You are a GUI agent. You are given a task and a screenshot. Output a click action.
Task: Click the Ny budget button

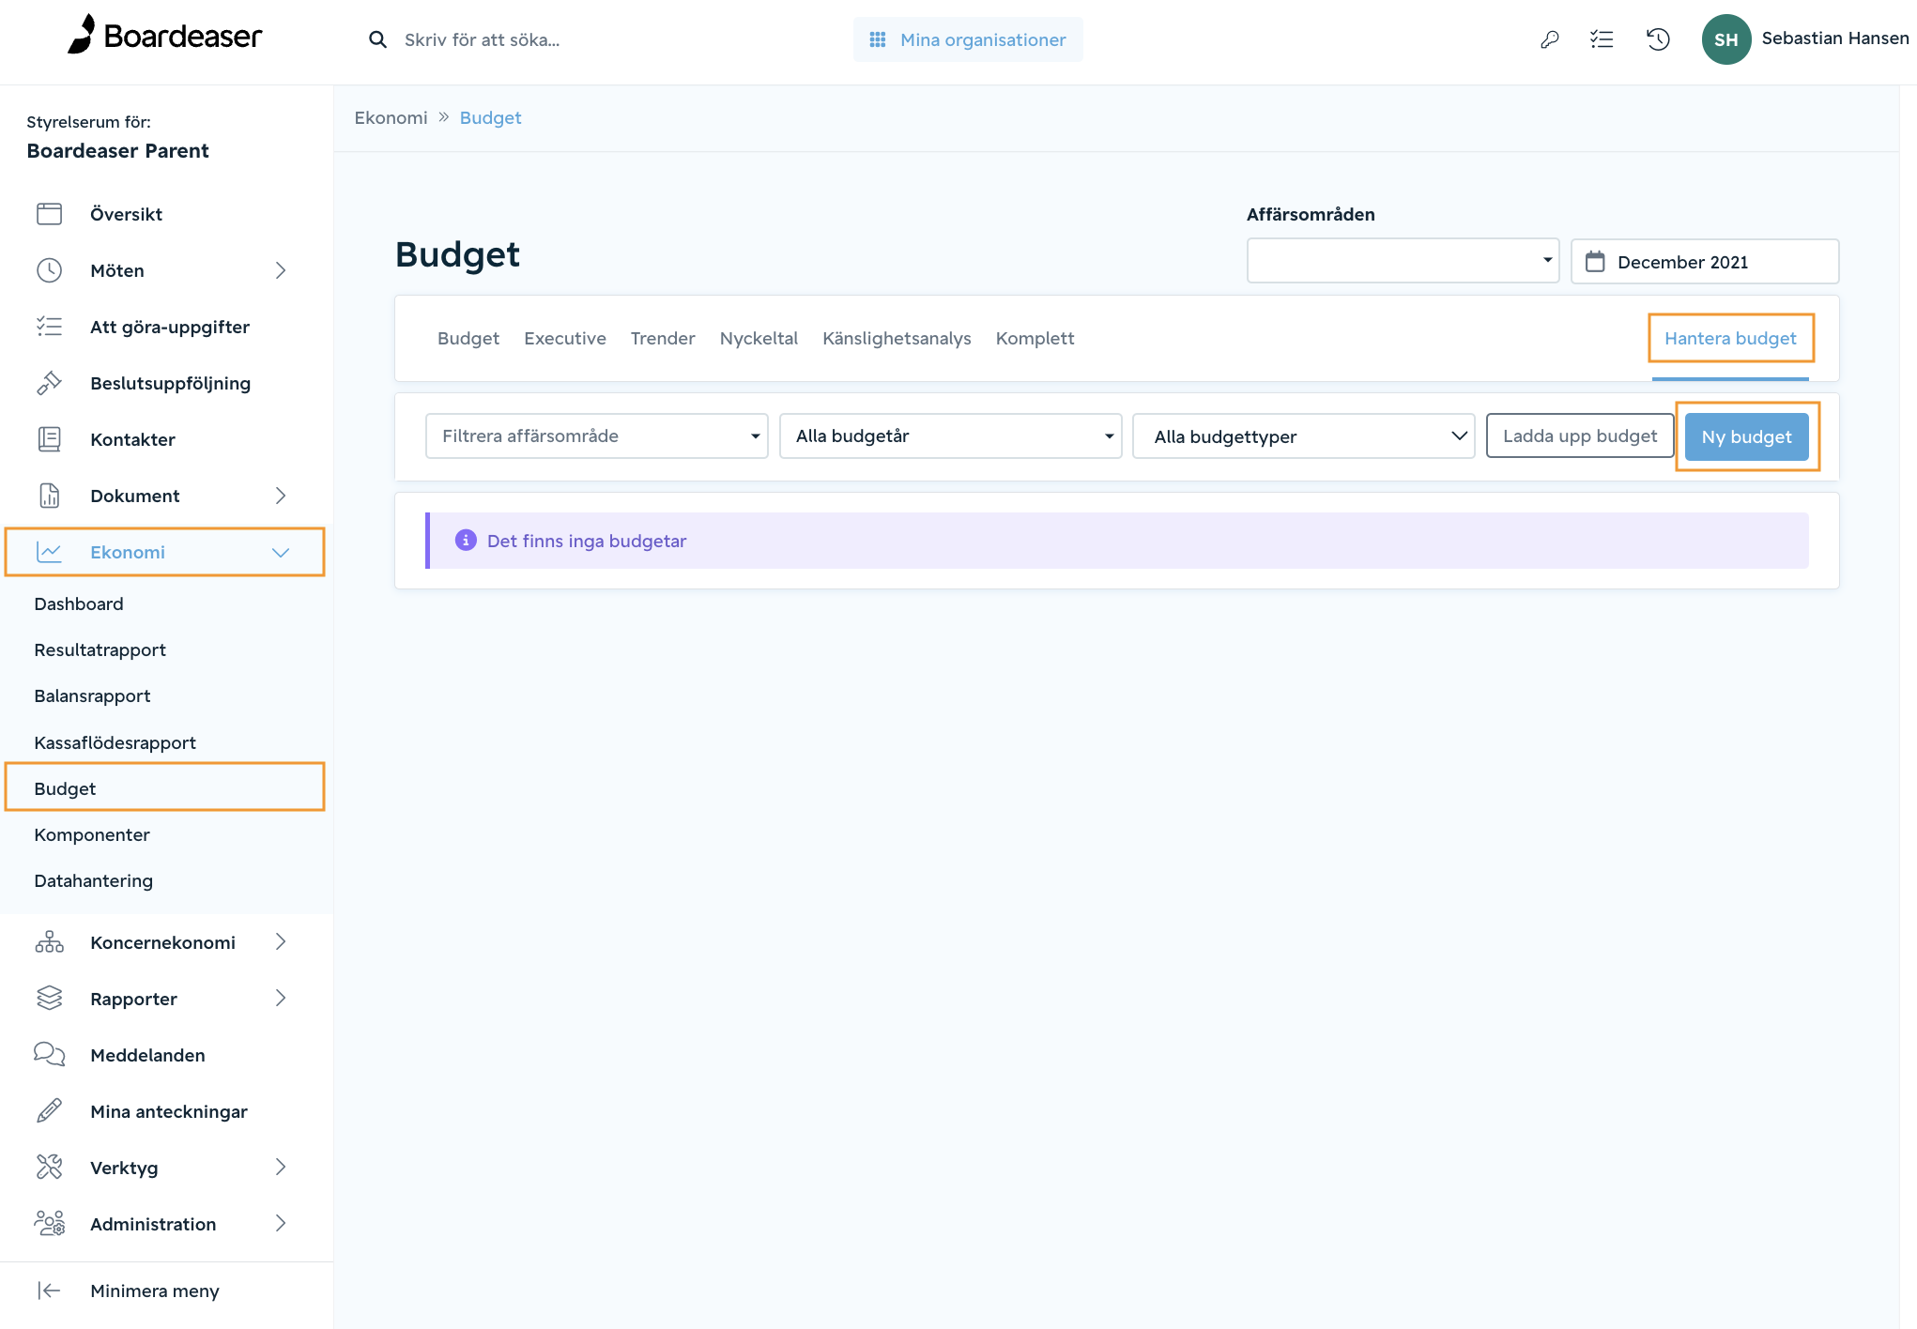[x=1747, y=436]
